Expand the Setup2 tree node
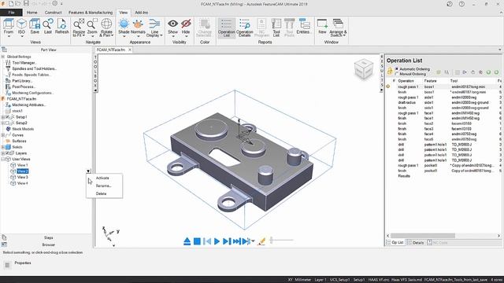This screenshot has height=283, width=504. (x=3, y=123)
